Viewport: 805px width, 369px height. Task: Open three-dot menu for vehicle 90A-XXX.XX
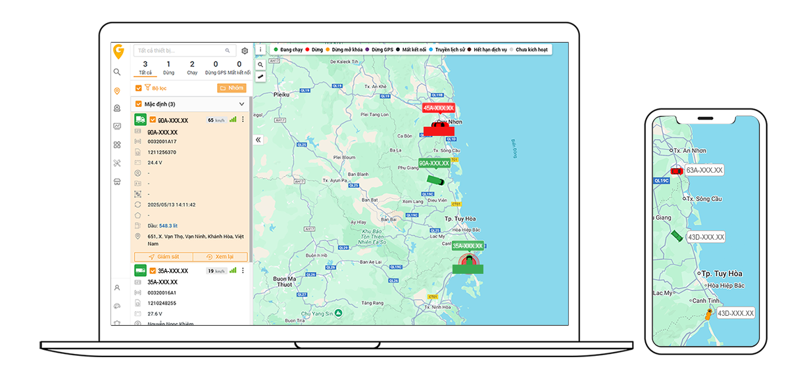(x=243, y=119)
